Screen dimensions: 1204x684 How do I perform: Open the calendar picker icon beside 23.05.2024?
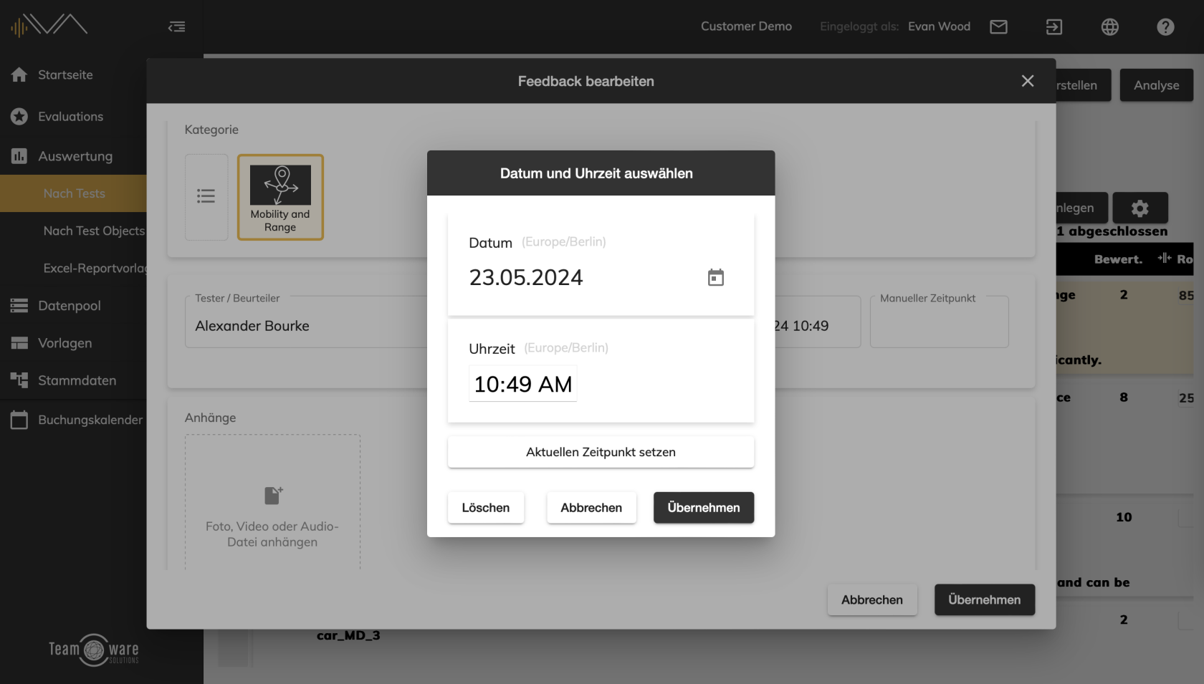coord(715,277)
